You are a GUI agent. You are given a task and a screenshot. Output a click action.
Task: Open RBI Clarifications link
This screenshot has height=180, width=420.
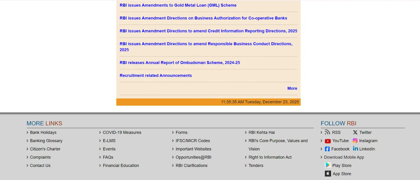(191, 166)
